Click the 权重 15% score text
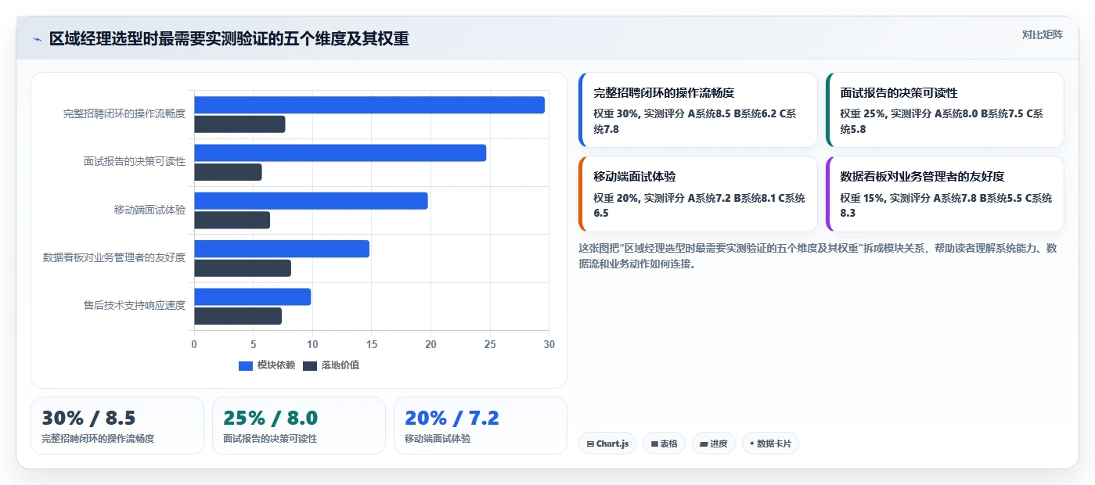The width and height of the screenshot is (1095, 485). click(946, 206)
